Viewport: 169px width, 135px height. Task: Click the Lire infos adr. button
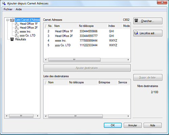coord(148,33)
